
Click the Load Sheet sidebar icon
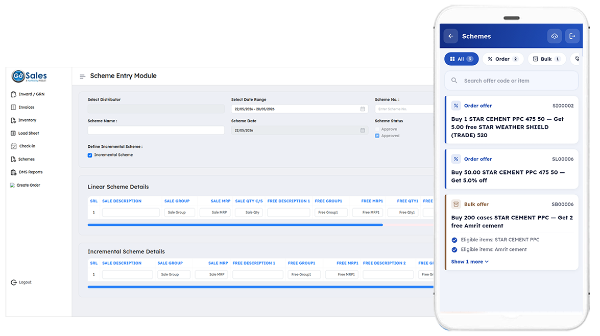click(x=13, y=134)
